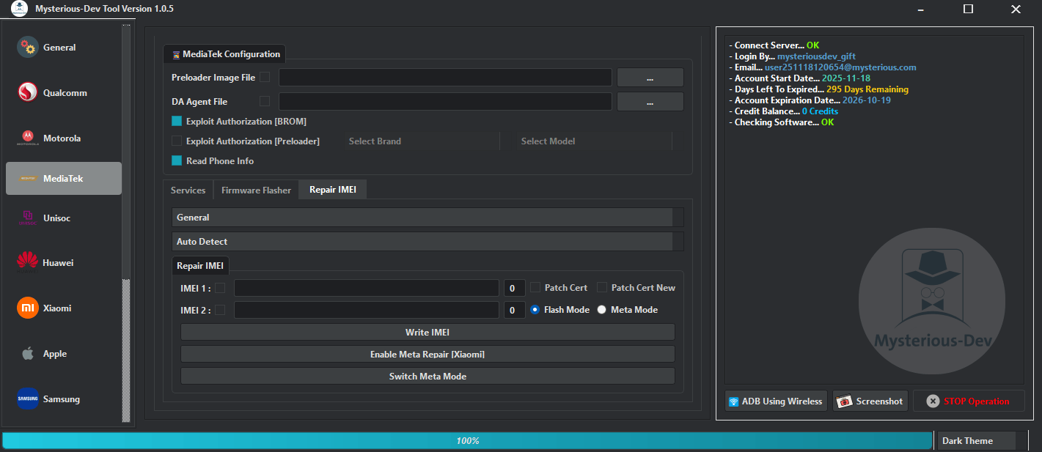Click the General settings icon in sidebar
Screen dimensions: 1042x452
point(28,47)
